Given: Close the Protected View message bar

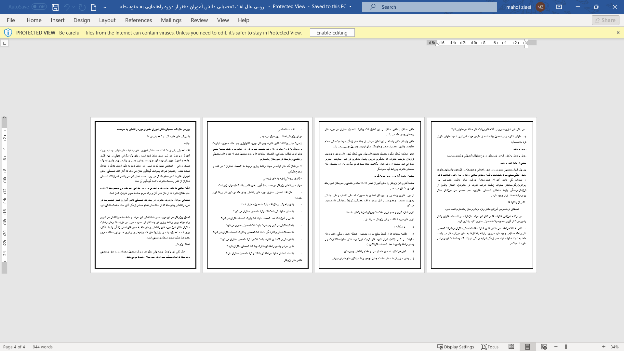Looking at the screenshot, I should point(618,33).
